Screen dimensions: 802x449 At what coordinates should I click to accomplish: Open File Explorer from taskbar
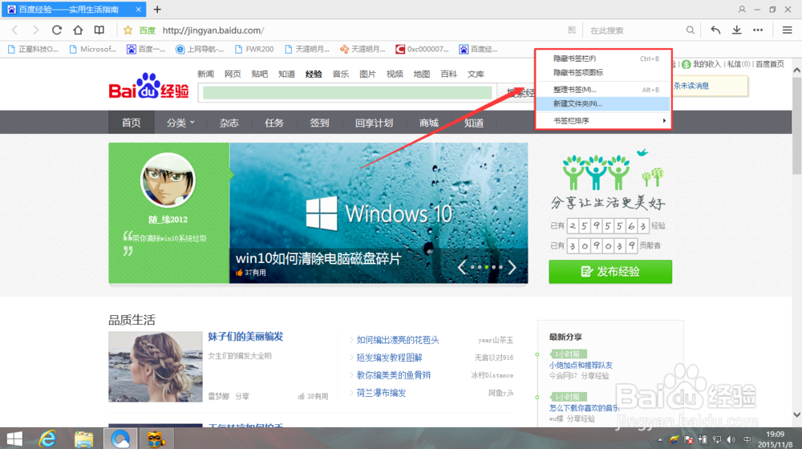83,439
